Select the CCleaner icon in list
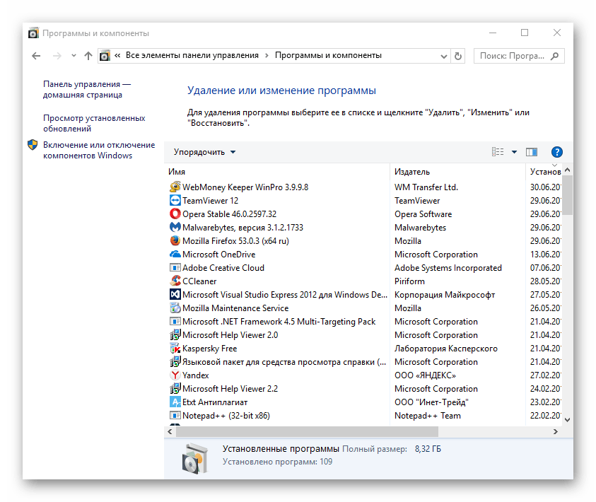The width and height of the screenshot is (596, 502). coord(175,281)
